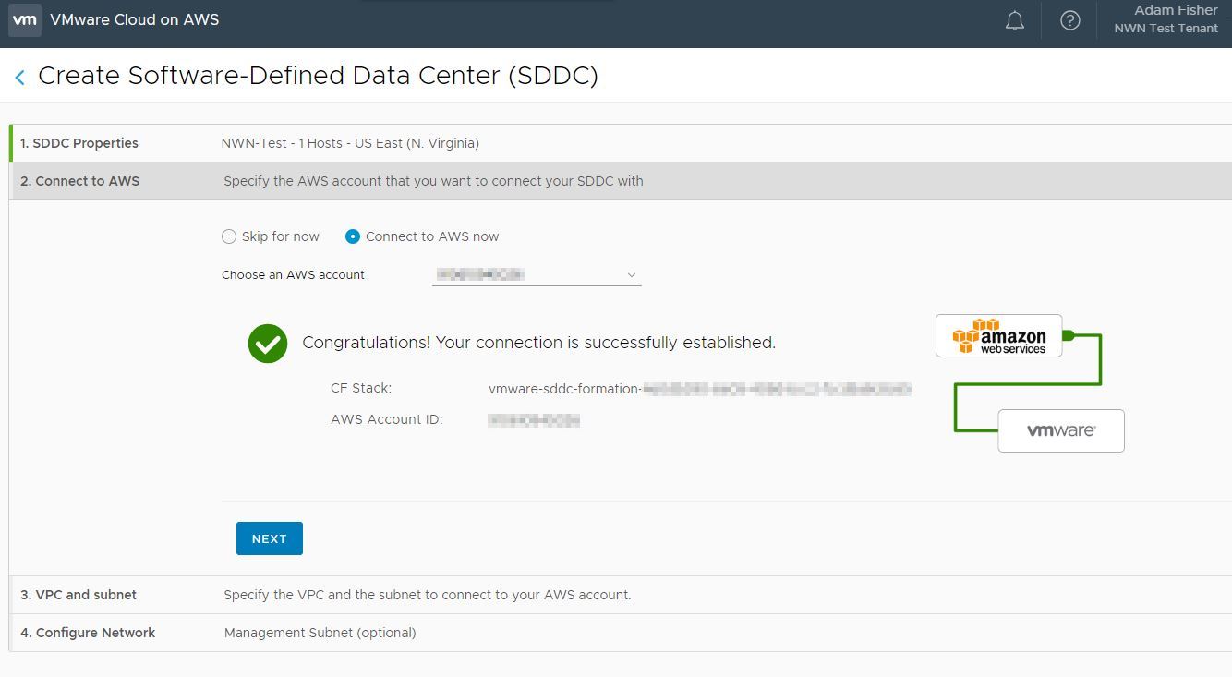Select step 2 Connect to AWS

[621, 181]
